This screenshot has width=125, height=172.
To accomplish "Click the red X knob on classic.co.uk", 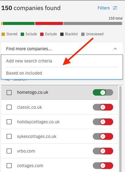I will 103,107.
